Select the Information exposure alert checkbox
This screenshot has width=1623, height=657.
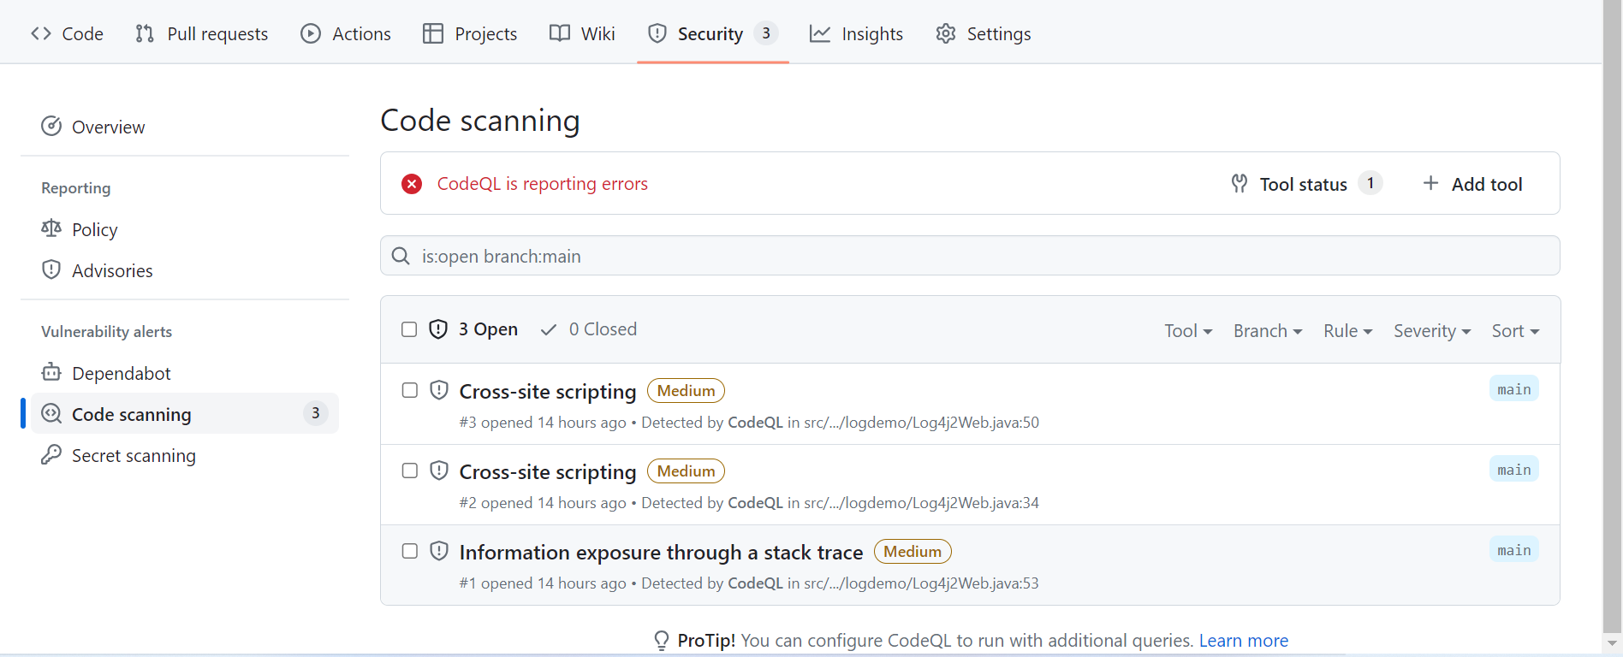(410, 551)
